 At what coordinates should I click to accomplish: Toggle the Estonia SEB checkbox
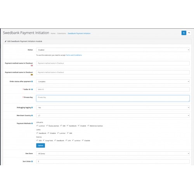pos(37,140)
